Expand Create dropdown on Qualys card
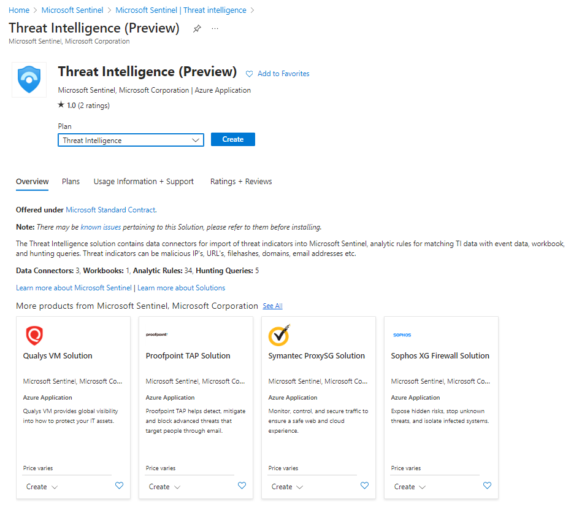571x515 pixels. tap(42, 487)
